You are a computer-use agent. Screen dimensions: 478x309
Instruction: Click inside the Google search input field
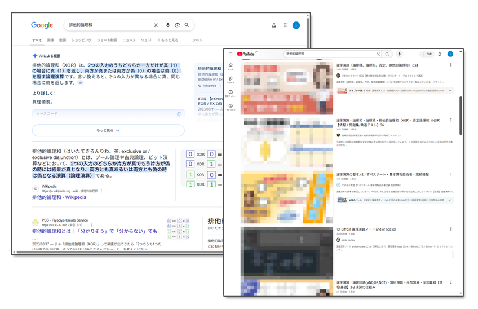pos(110,25)
